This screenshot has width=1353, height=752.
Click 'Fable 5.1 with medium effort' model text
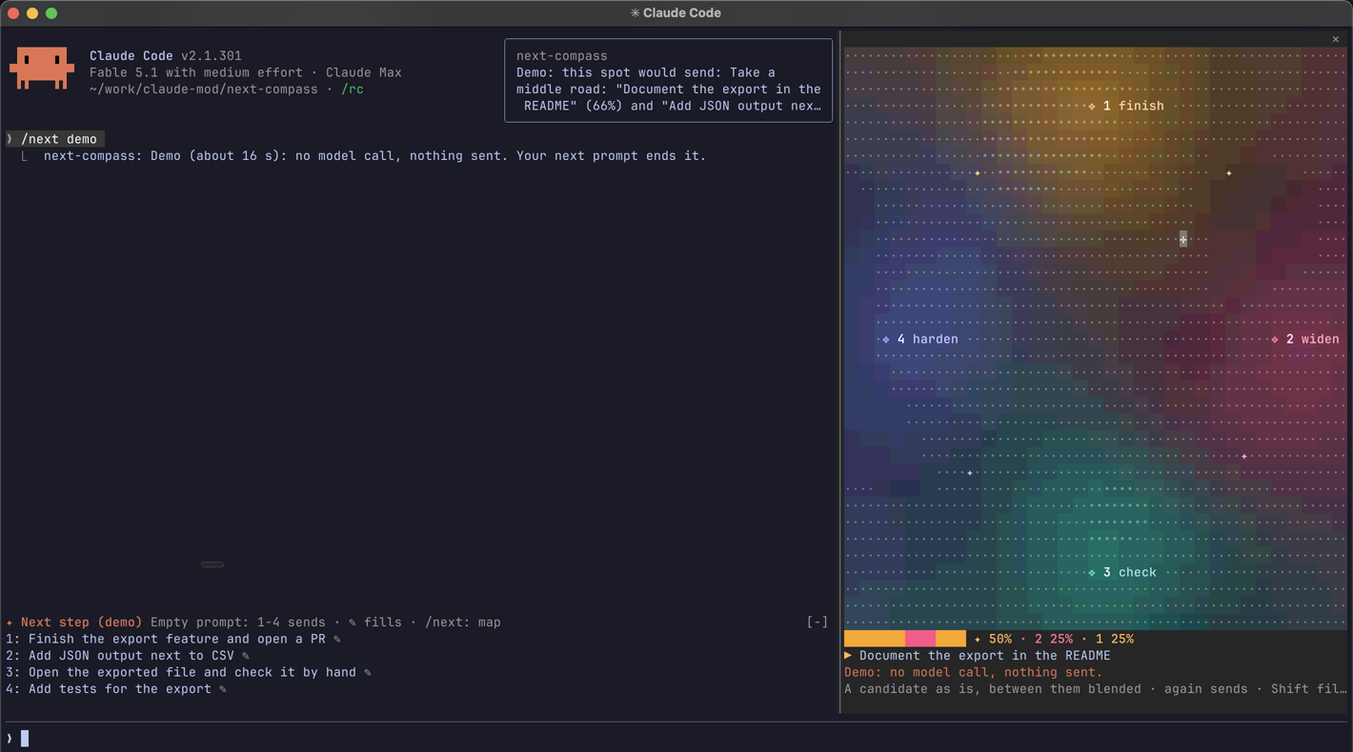196,72
